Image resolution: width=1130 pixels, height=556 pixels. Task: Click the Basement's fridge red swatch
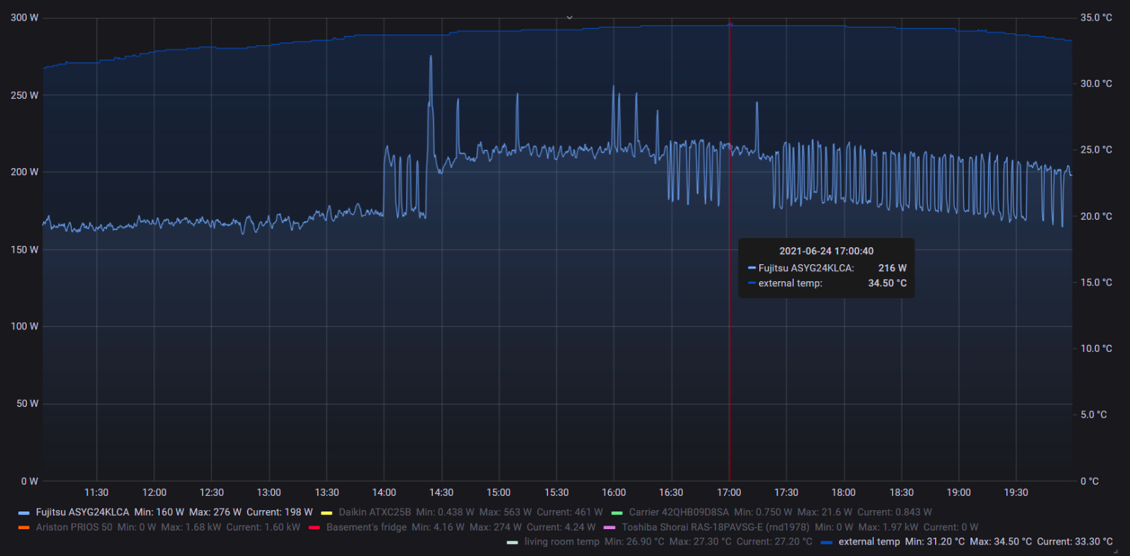pyautogui.click(x=314, y=528)
